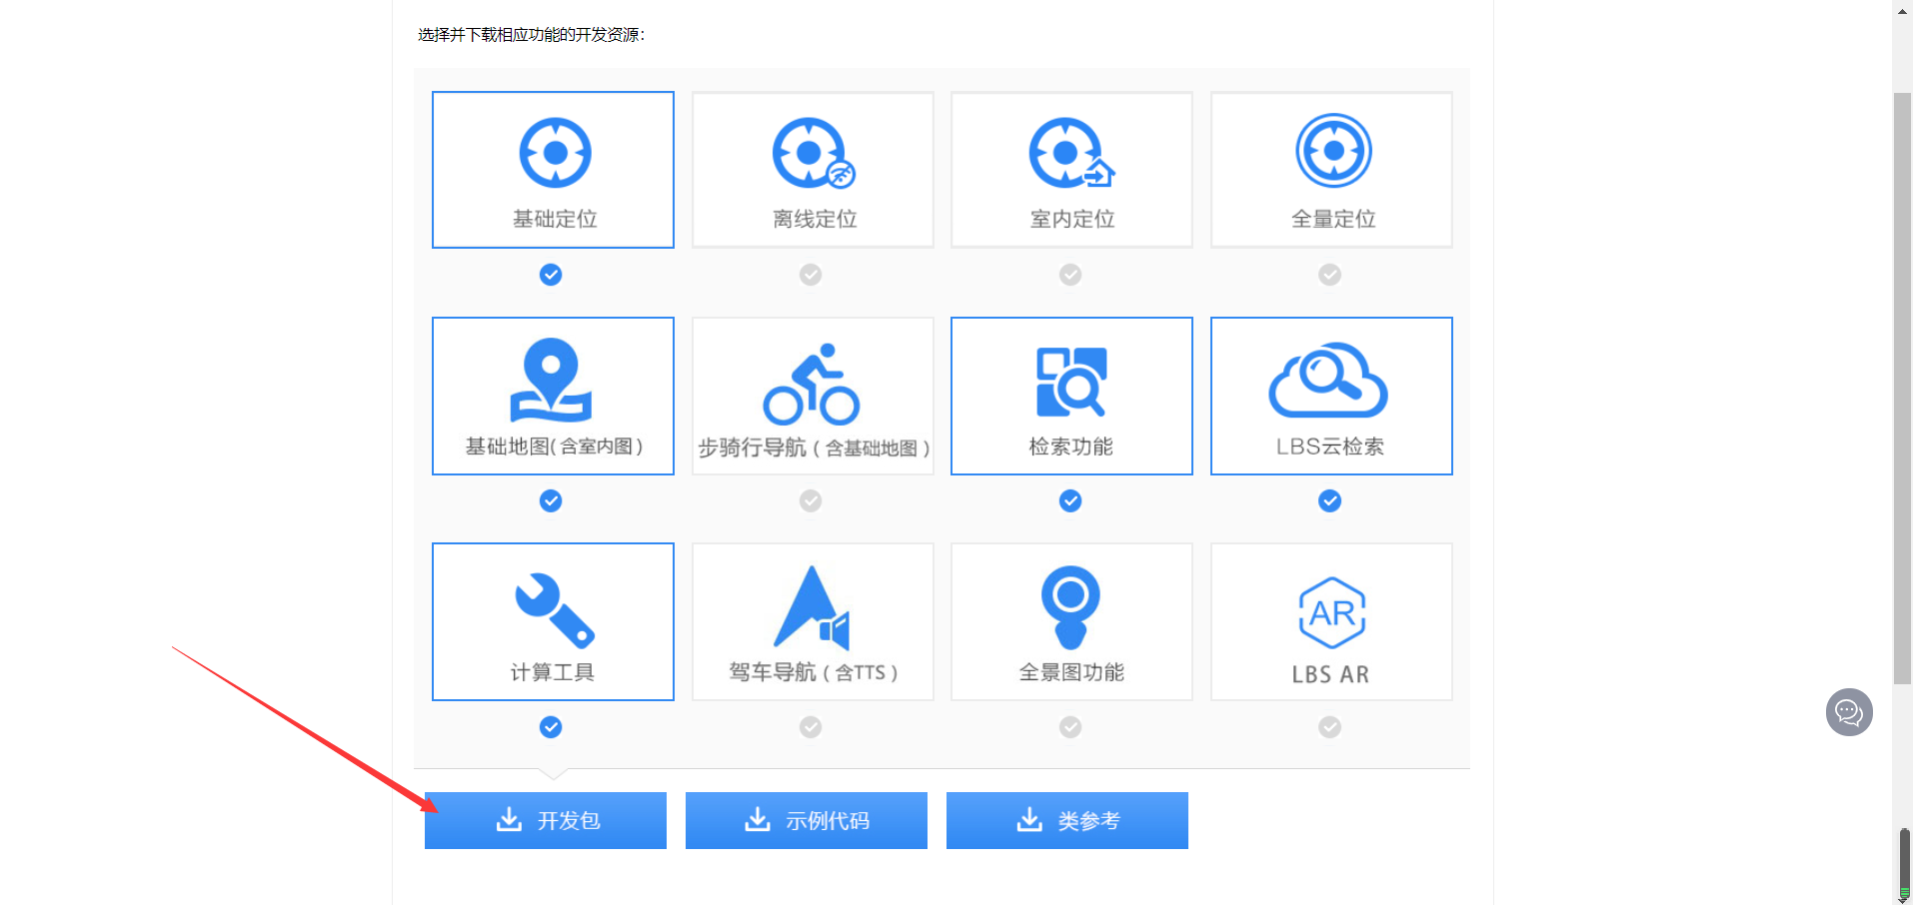Click the scrollbar up arrow
1913x905 pixels.
pos(1902,10)
